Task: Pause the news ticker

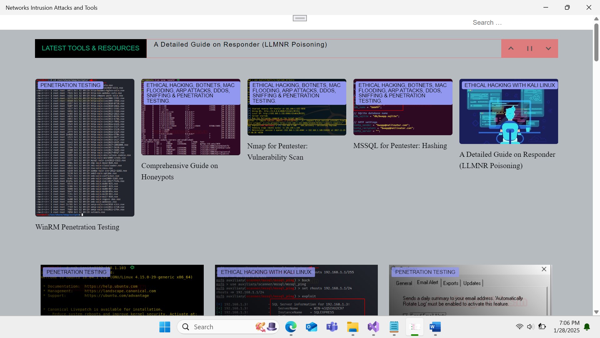Action: [x=530, y=49]
